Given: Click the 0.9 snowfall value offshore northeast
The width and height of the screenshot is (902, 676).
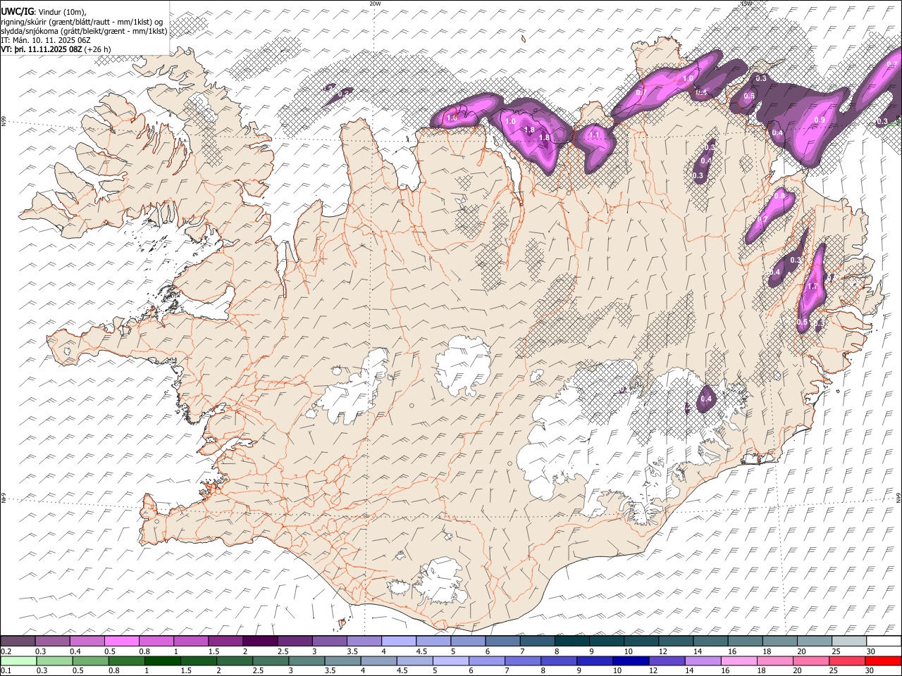Looking at the screenshot, I should [820, 120].
